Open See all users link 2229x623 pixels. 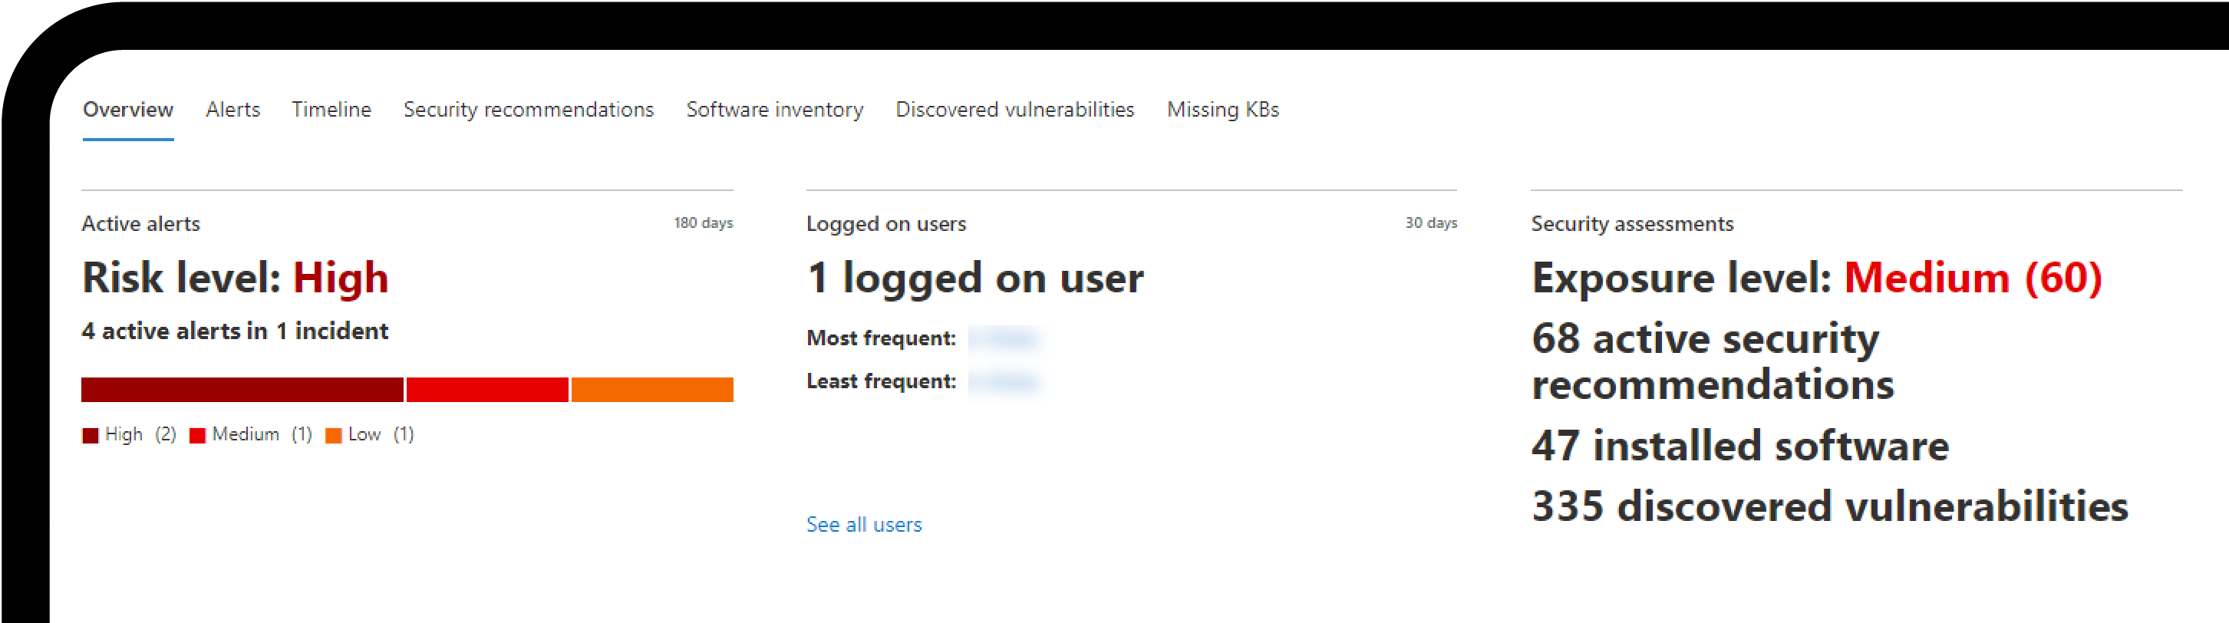(x=863, y=523)
